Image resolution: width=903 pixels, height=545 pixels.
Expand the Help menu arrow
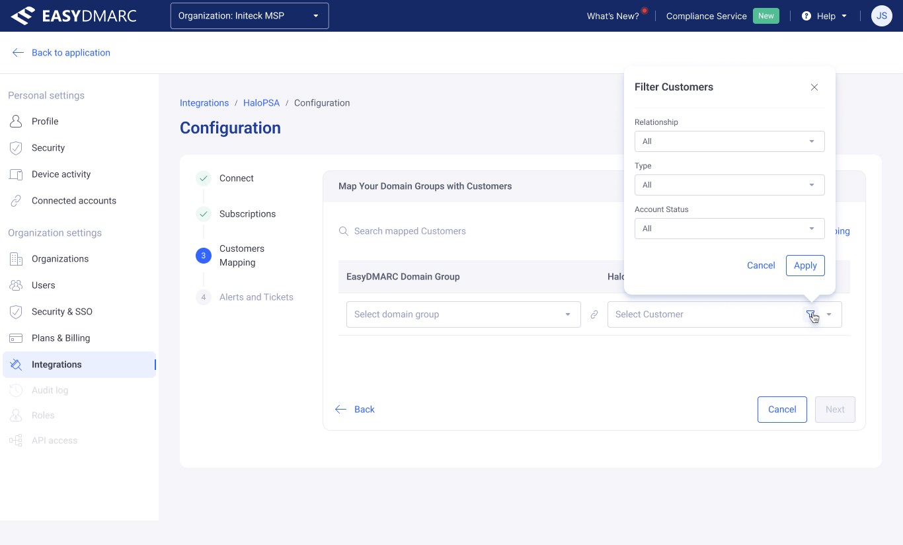click(x=844, y=16)
